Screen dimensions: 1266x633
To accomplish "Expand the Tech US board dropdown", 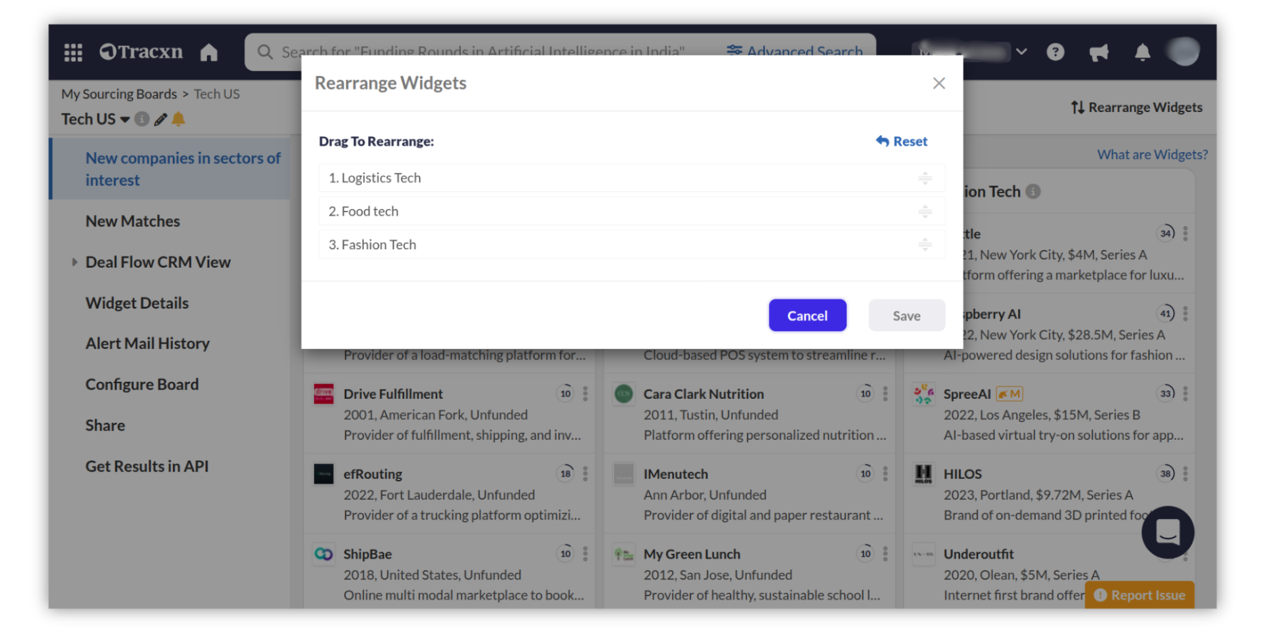I will click(x=125, y=120).
